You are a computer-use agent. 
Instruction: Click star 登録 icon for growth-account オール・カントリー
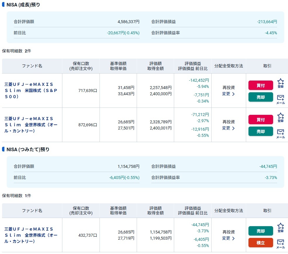tap(280, 117)
